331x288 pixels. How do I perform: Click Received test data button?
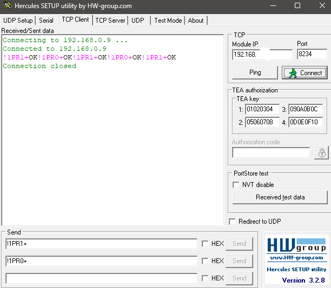coord(280,197)
